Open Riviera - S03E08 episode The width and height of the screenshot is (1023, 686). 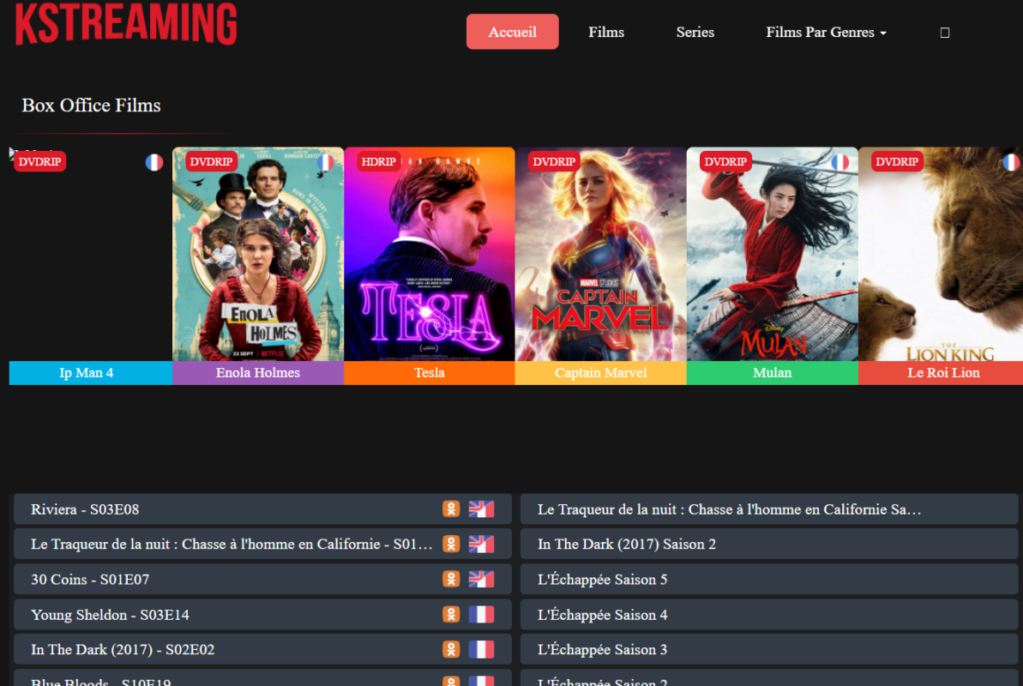[x=262, y=509]
